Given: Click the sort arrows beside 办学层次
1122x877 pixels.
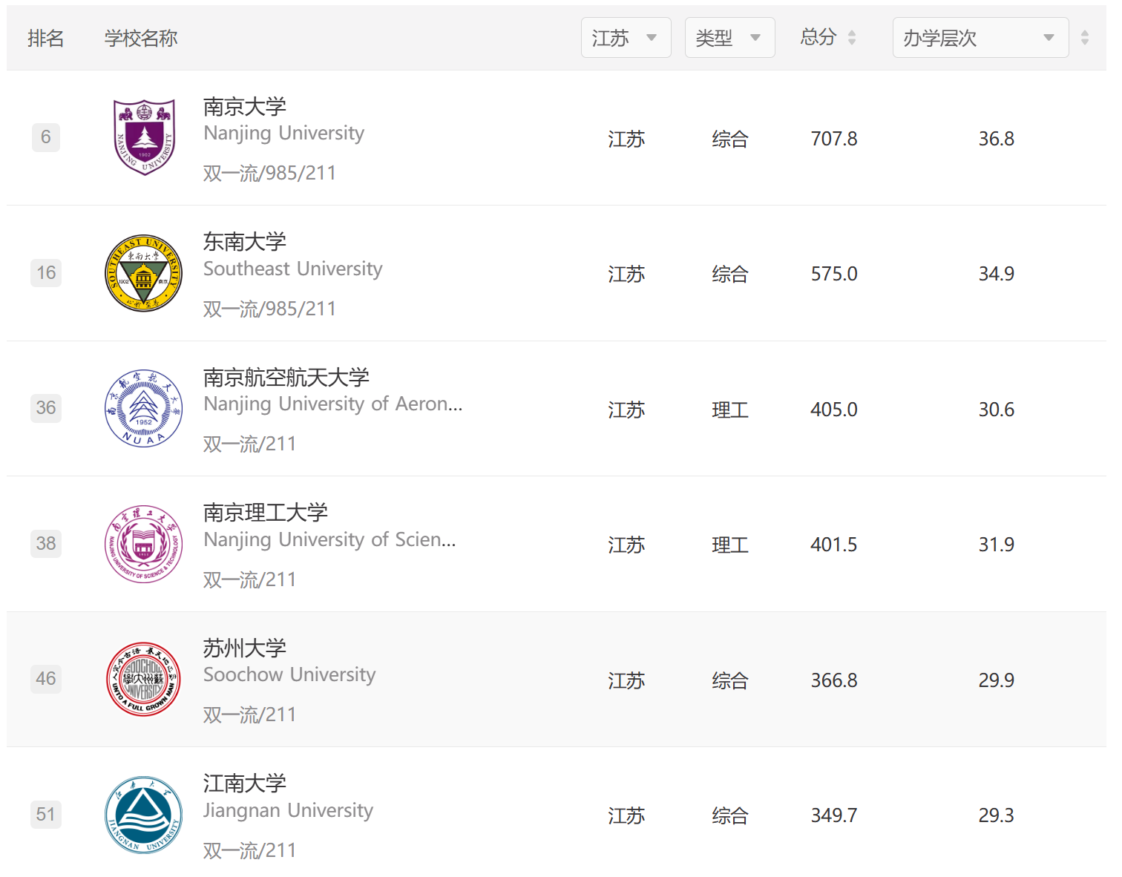Looking at the screenshot, I should [x=1085, y=38].
